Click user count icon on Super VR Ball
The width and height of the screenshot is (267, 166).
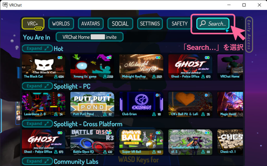pyautogui.click(x=154, y=152)
